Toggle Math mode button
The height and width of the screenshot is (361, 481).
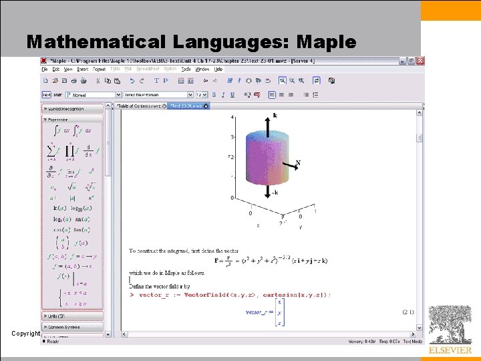(58, 95)
